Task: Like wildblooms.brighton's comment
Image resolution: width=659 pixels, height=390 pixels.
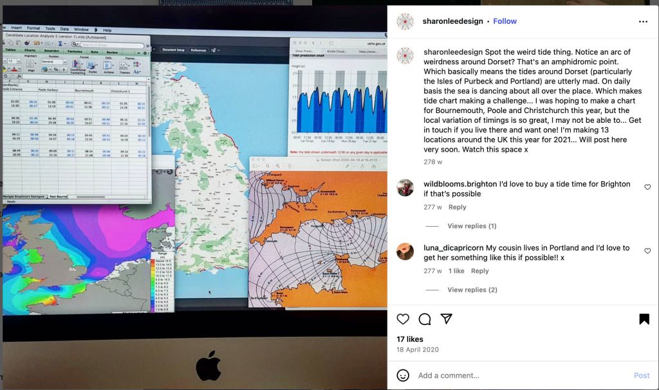Action: pos(647,187)
